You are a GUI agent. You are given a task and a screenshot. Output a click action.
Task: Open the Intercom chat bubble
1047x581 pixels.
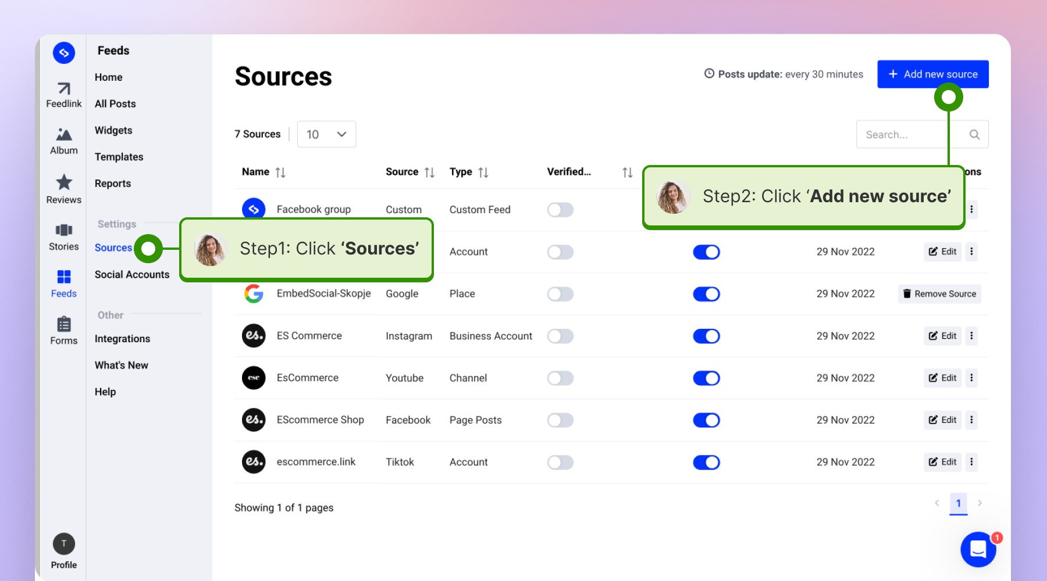pyautogui.click(x=978, y=550)
